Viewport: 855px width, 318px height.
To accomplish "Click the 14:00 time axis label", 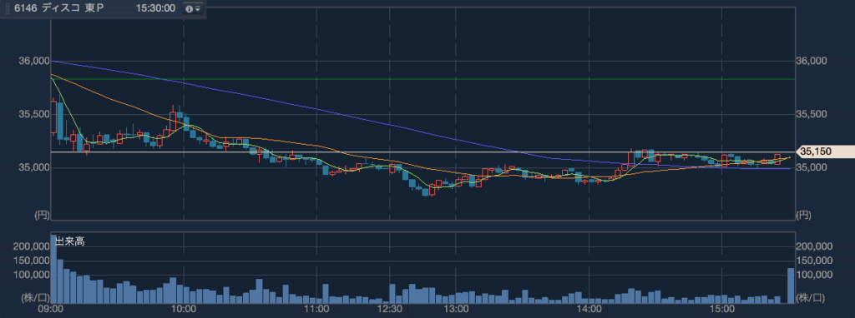I will [x=589, y=310].
